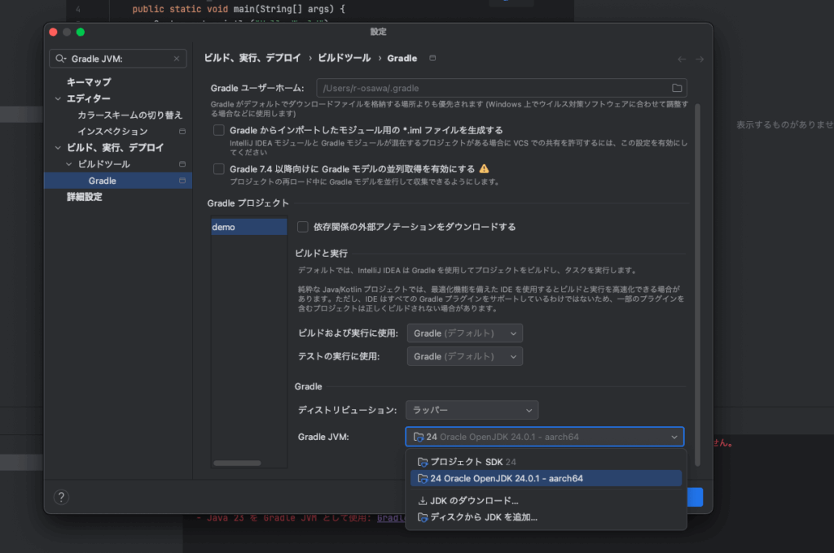
Task: Click the warning icon beside parallel model fetching
Action: tap(484, 168)
